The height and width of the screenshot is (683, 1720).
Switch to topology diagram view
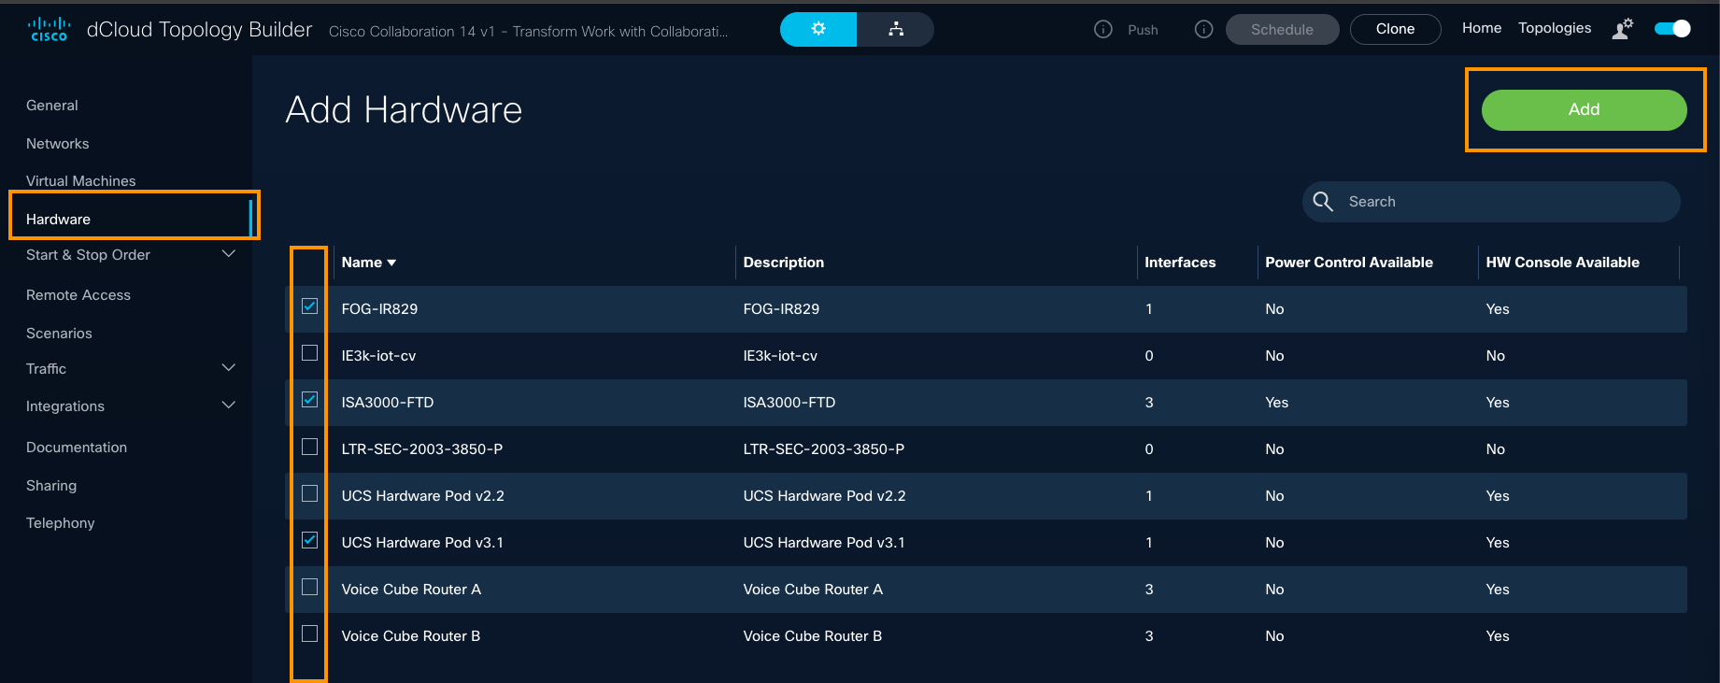[896, 29]
